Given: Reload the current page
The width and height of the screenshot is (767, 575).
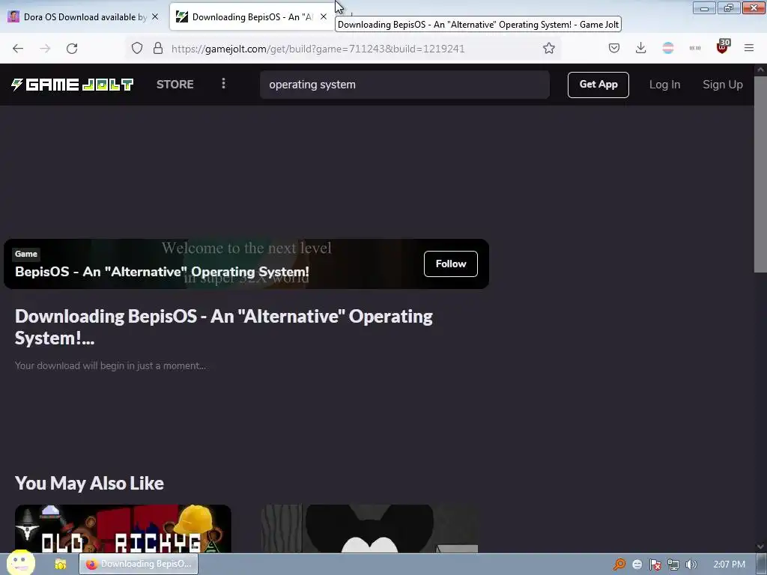Looking at the screenshot, I should [72, 49].
